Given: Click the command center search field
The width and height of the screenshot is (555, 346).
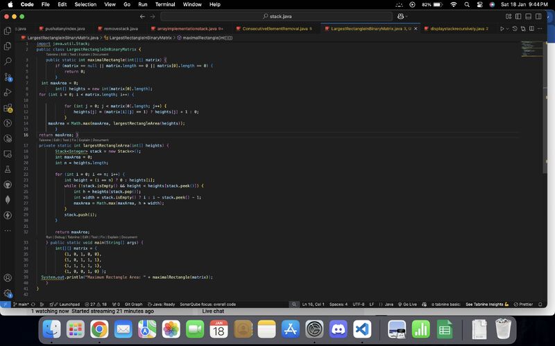Looking at the screenshot, I should pos(277,16).
